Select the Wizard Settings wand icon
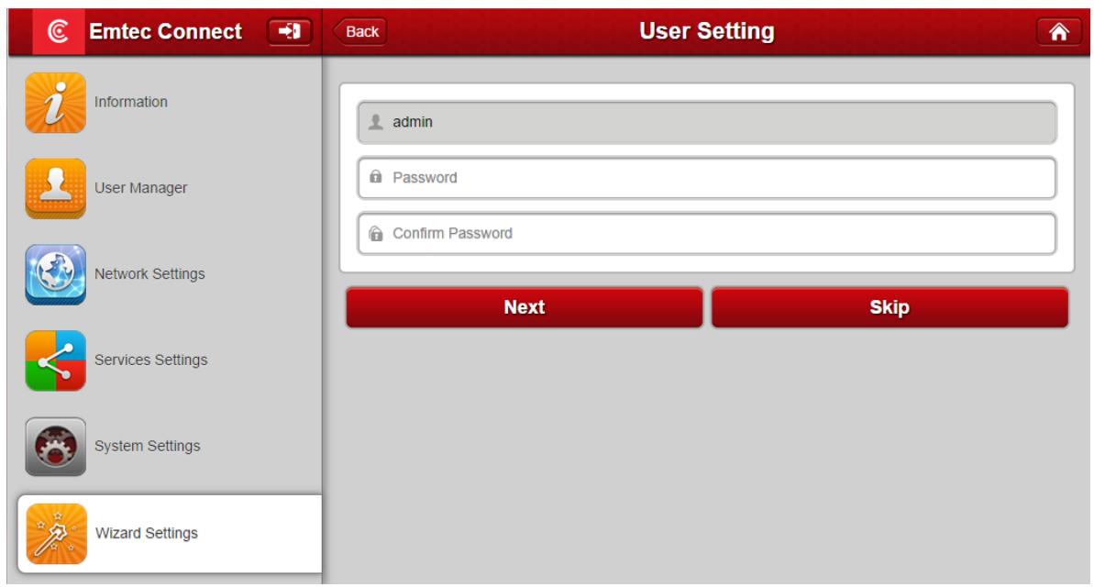Screen dimensions: 1094x587 point(55,533)
